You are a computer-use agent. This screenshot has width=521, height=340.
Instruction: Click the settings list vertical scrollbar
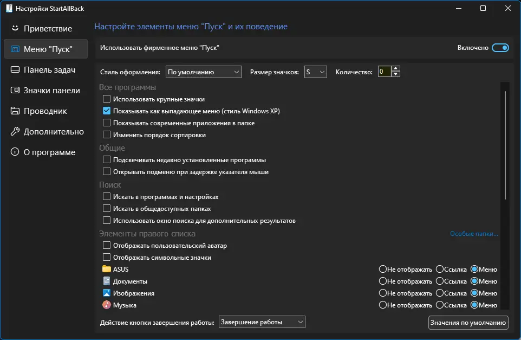coord(505,145)
